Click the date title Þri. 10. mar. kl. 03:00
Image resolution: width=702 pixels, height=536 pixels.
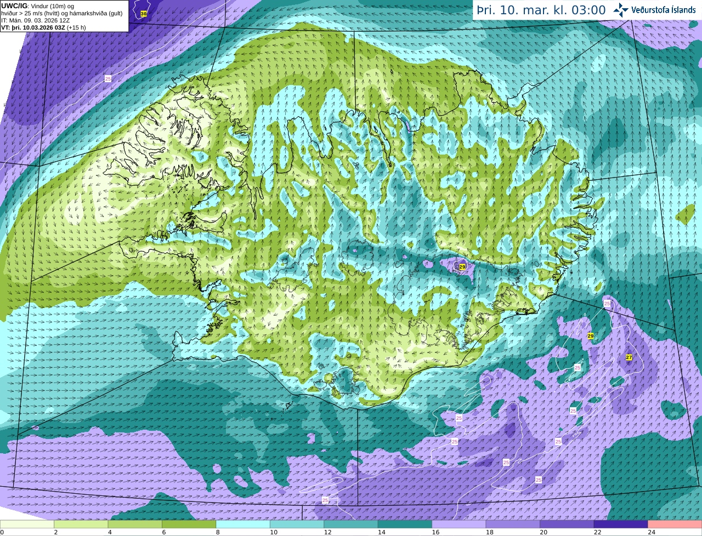click(x=541, y=10)
